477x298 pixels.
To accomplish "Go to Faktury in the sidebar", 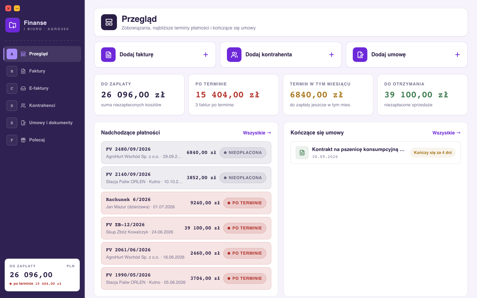I will (42, 71).
